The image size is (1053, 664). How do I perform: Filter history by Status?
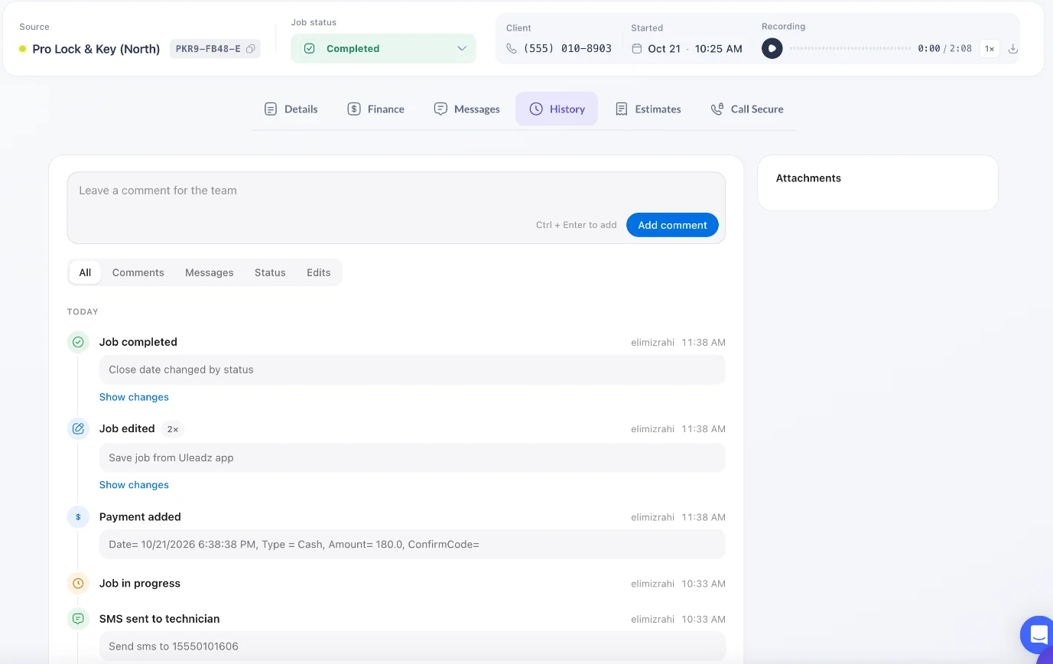pos(270,272)
